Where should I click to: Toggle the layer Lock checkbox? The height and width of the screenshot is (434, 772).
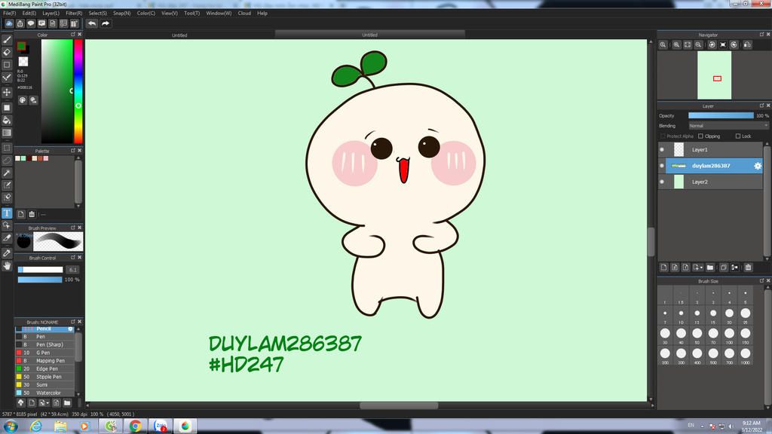coord(738,136)
